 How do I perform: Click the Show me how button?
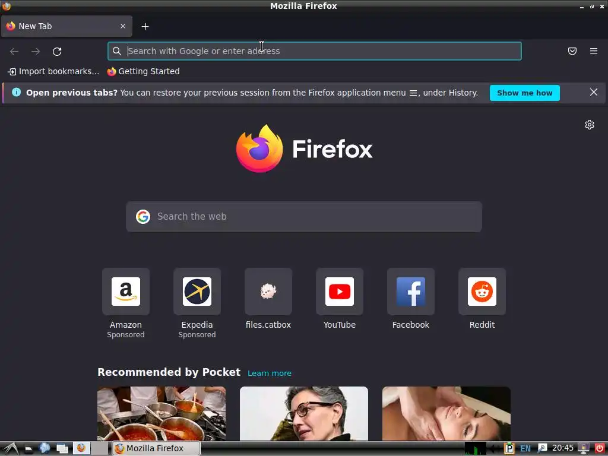[524, 93]
